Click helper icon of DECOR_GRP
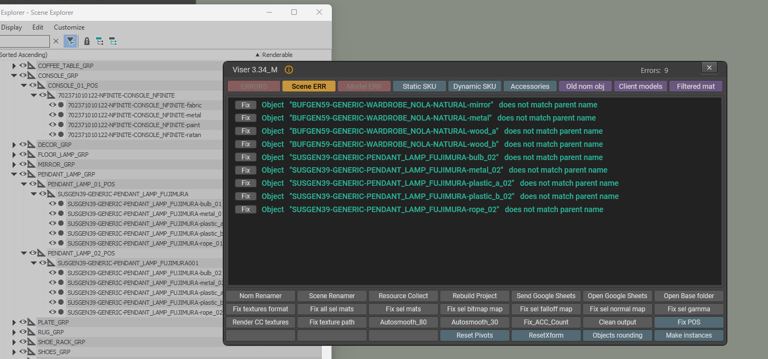 (32, 145)
